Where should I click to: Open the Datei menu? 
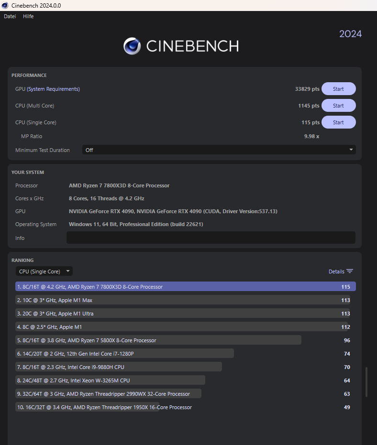pyautogui.click(x=10, y=16)
